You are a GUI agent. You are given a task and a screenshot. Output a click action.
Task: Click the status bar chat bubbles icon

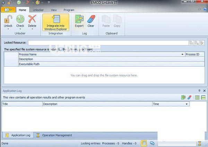coord(152,143)
